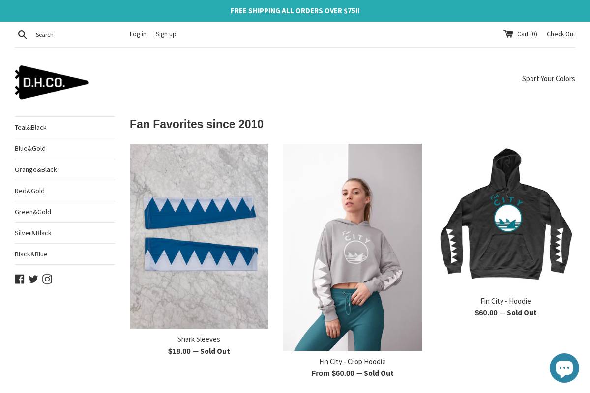This screenshot has width=590, height=393.
Task: Click the shopping cart icon
Action: [508, 34]
